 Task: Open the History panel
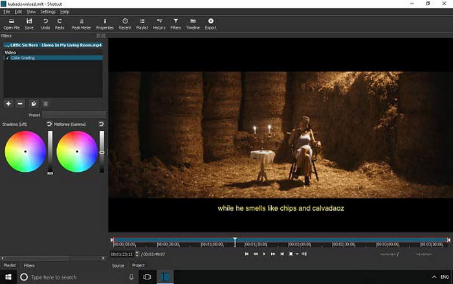[159, 24]
